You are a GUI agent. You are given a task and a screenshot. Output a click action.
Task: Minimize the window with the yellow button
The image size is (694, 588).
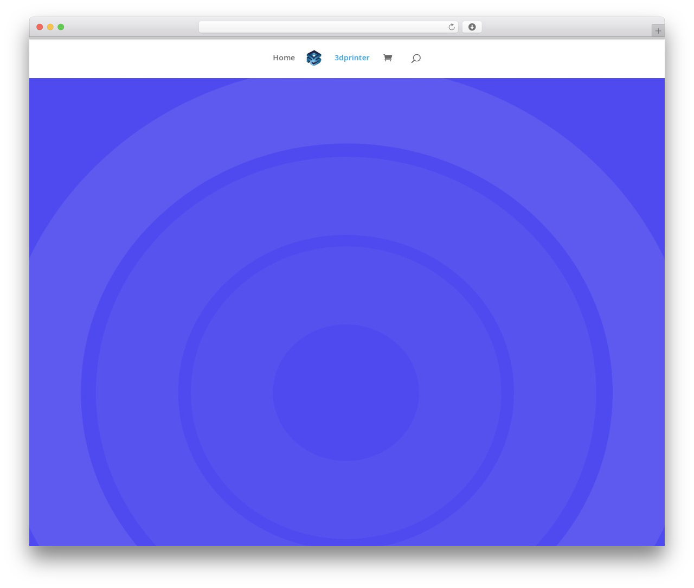point(50,27)
